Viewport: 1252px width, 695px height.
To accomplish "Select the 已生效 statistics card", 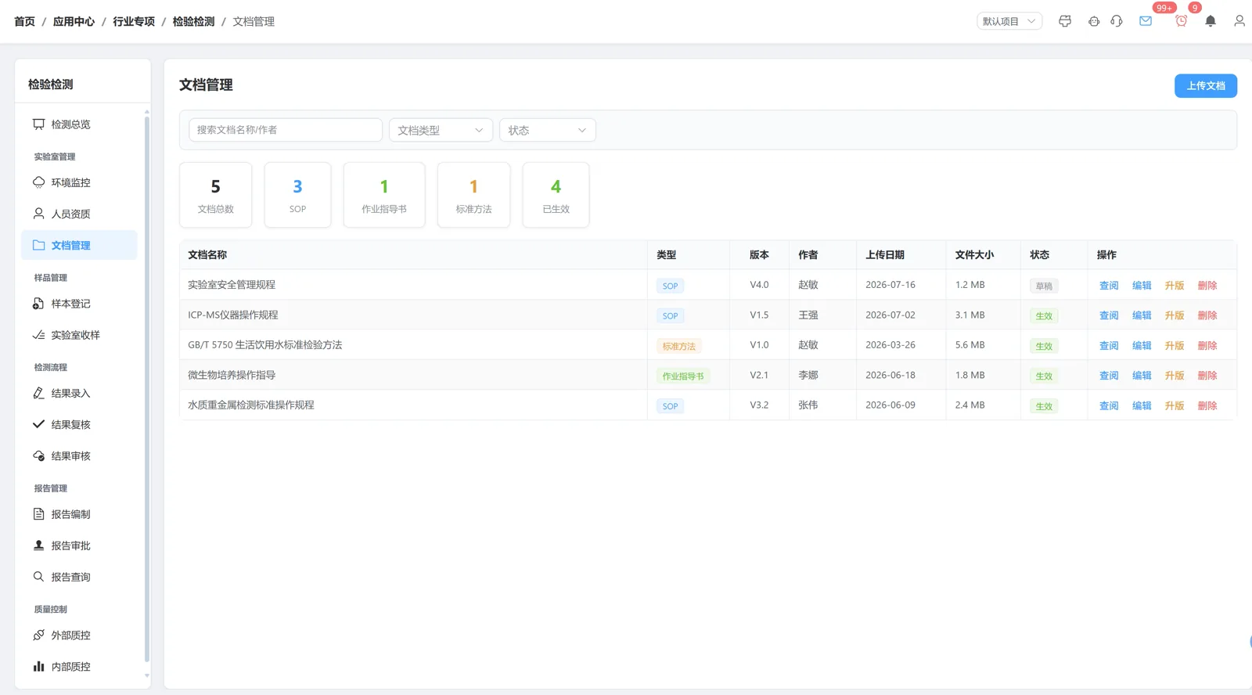I will 556,195.
